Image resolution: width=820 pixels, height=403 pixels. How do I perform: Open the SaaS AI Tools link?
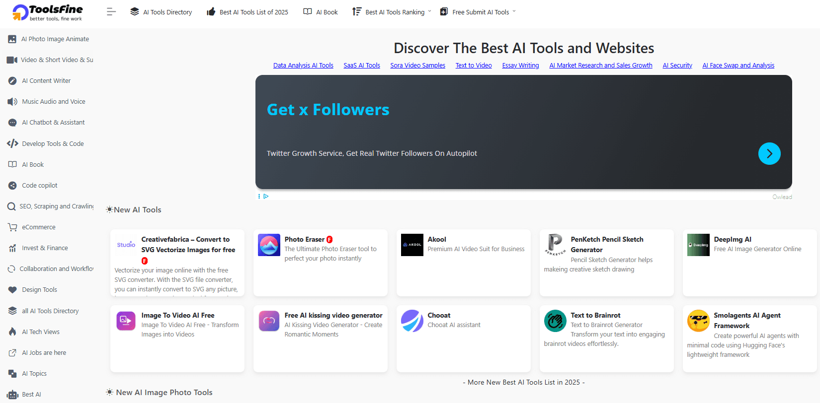362,65
